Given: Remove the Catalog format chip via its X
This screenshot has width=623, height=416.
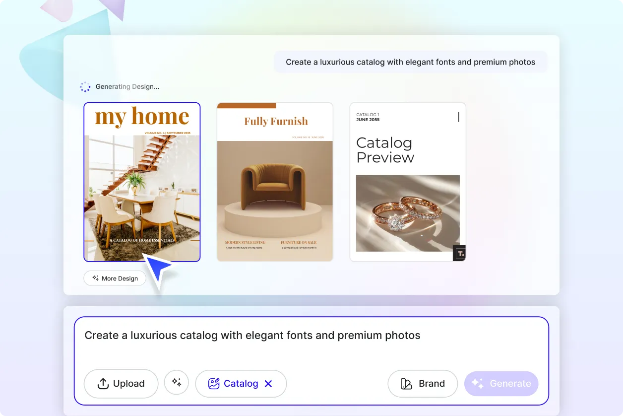Looking at the screenshot, I should coord(268,383).
